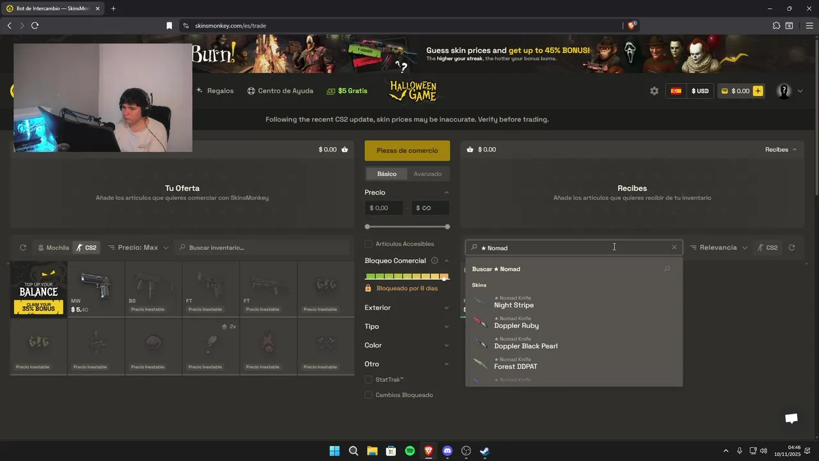The image size is (819, 461).
Task: Click the search icon in Buscar Nomad row
Action: click(667, 269)
